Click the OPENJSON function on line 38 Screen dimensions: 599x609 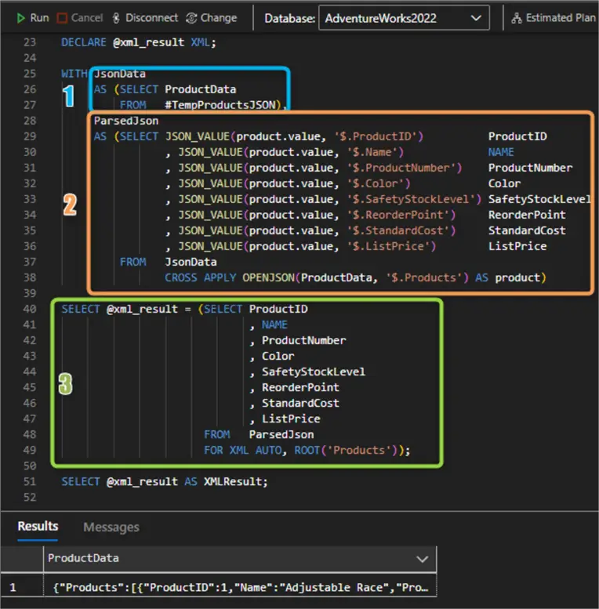pyautogui.click(x=268, y=277)
